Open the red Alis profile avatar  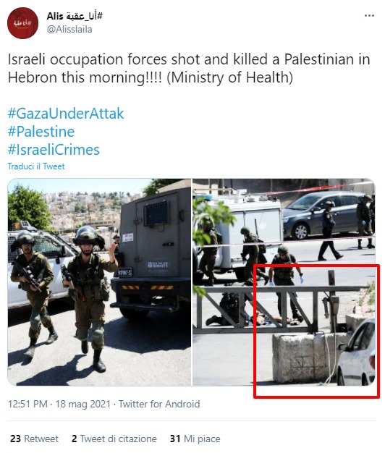(x=22, y=23)
